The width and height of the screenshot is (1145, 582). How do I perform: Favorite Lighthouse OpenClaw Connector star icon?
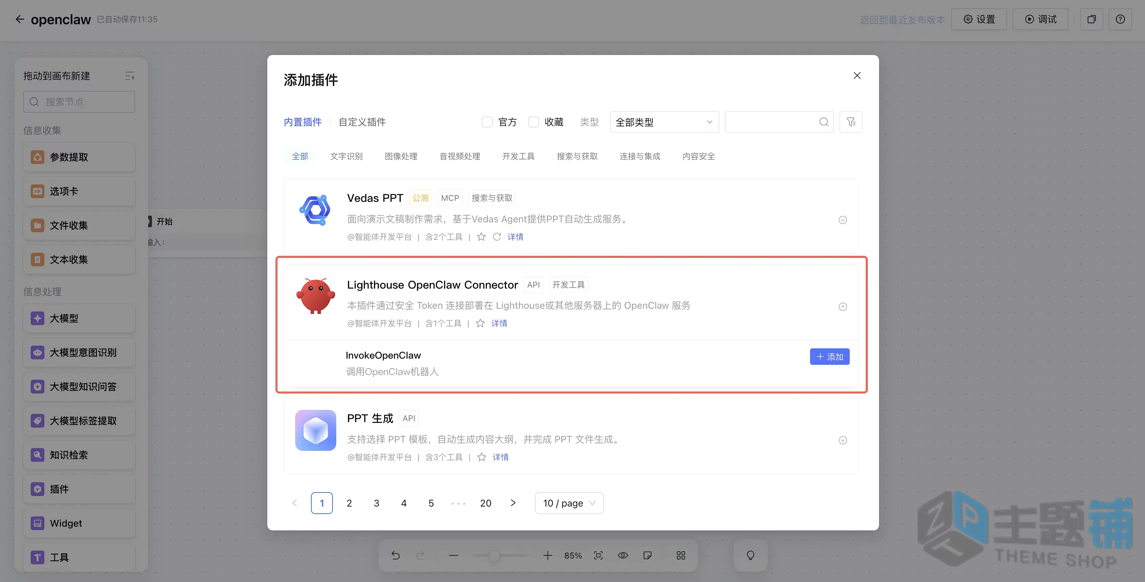click(480, 323)
